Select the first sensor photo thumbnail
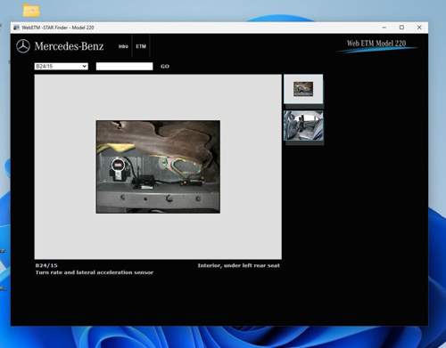This screenshot has height=348, width=446. tap(303, 89)
